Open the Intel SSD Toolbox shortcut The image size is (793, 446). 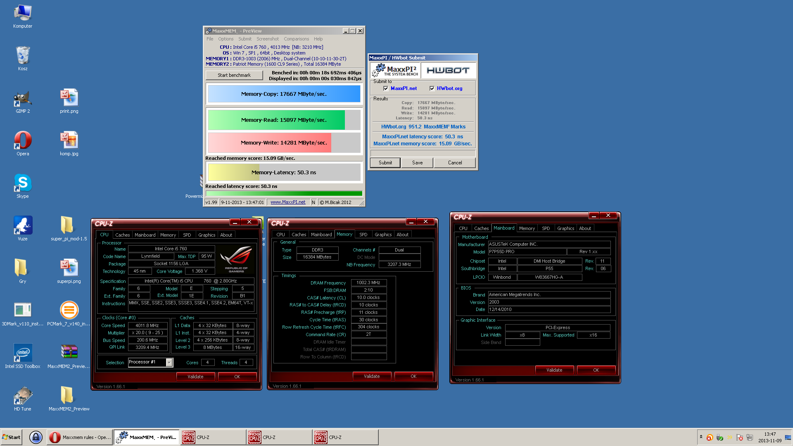pos(23,356)
